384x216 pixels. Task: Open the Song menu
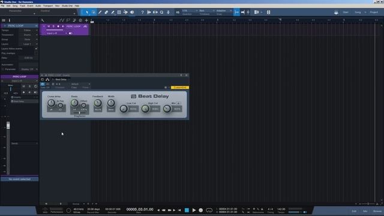coord(15,5)
